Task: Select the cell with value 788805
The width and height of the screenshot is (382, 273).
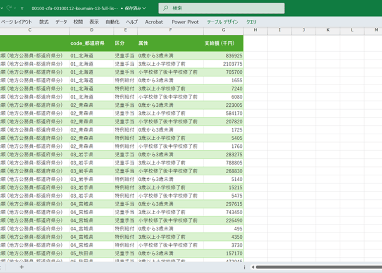Action: click(223, 163)
